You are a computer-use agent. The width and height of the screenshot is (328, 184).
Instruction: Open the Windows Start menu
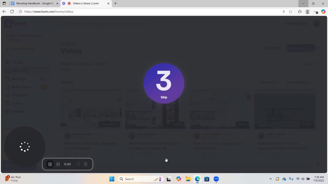[112, 179]
